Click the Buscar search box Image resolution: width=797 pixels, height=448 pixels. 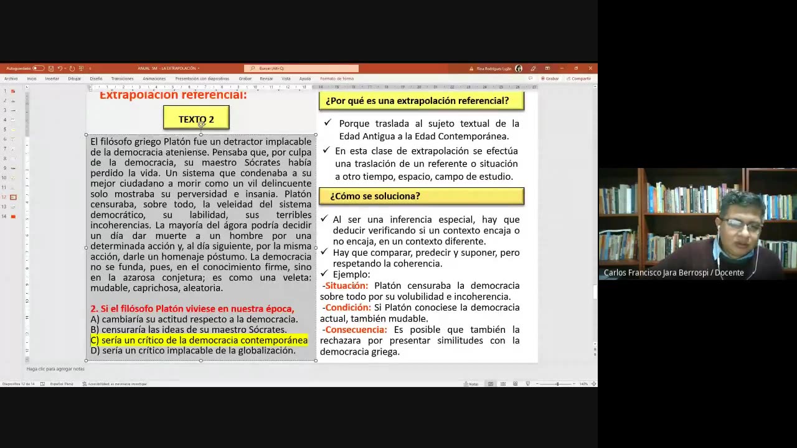301,68
